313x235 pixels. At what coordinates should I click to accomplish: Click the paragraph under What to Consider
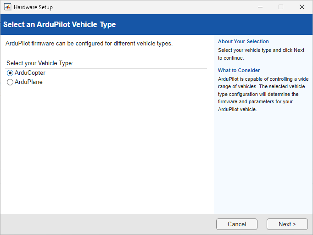(x=263, y=94)
